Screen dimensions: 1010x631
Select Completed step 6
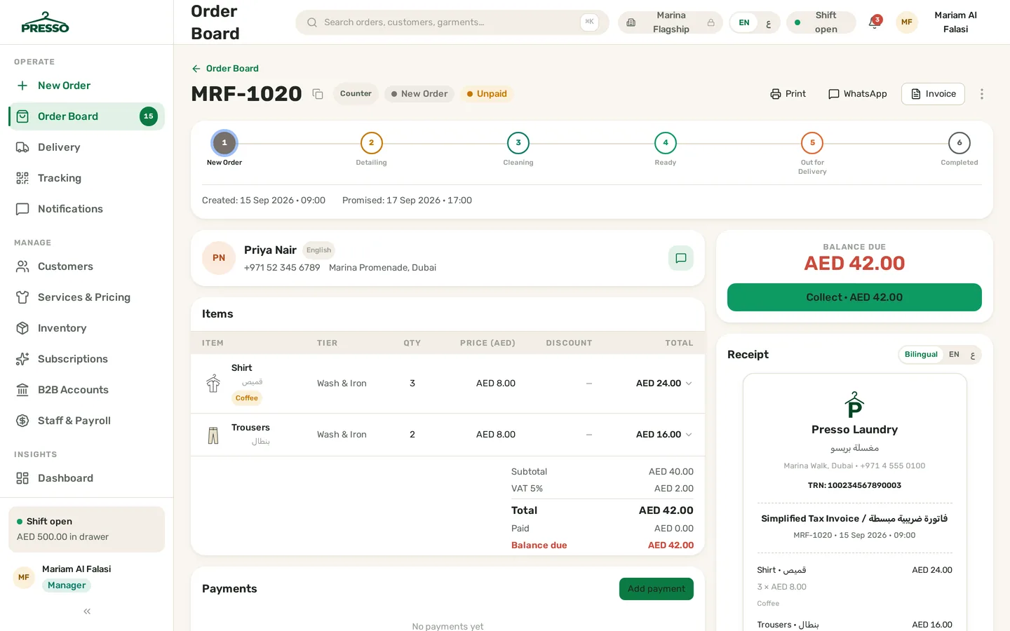pyautogui.click(x=959, y=143)
